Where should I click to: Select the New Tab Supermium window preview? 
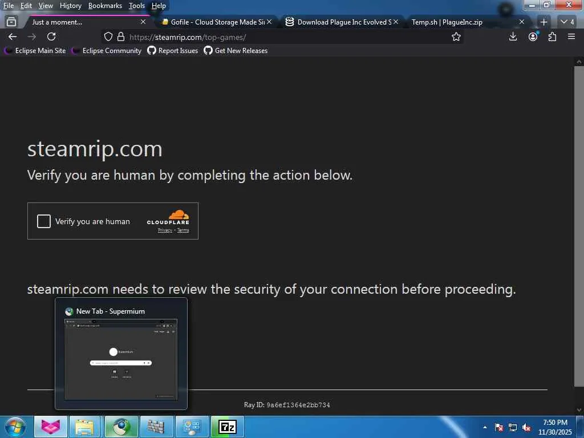tap(121, 354)
